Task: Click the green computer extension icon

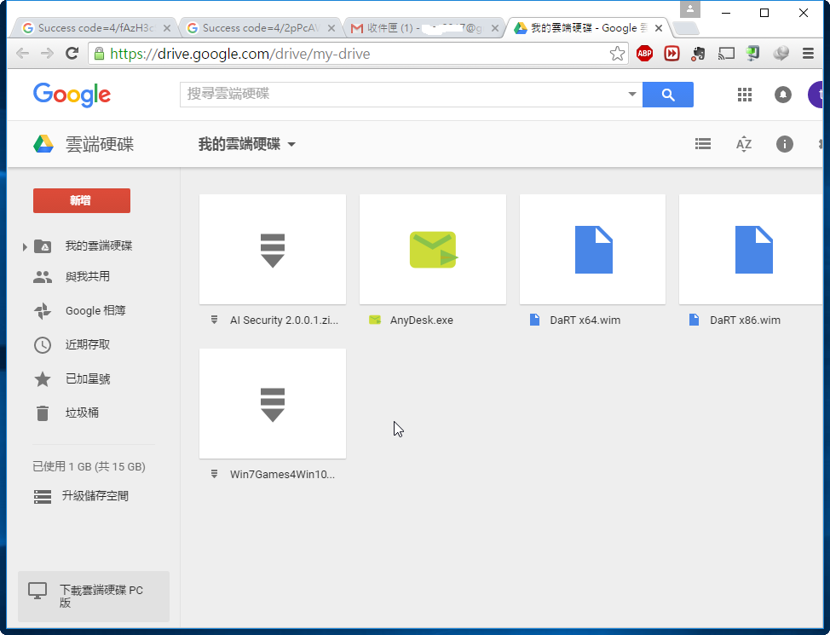Action: pyautogui.click(x=752, y=54)
